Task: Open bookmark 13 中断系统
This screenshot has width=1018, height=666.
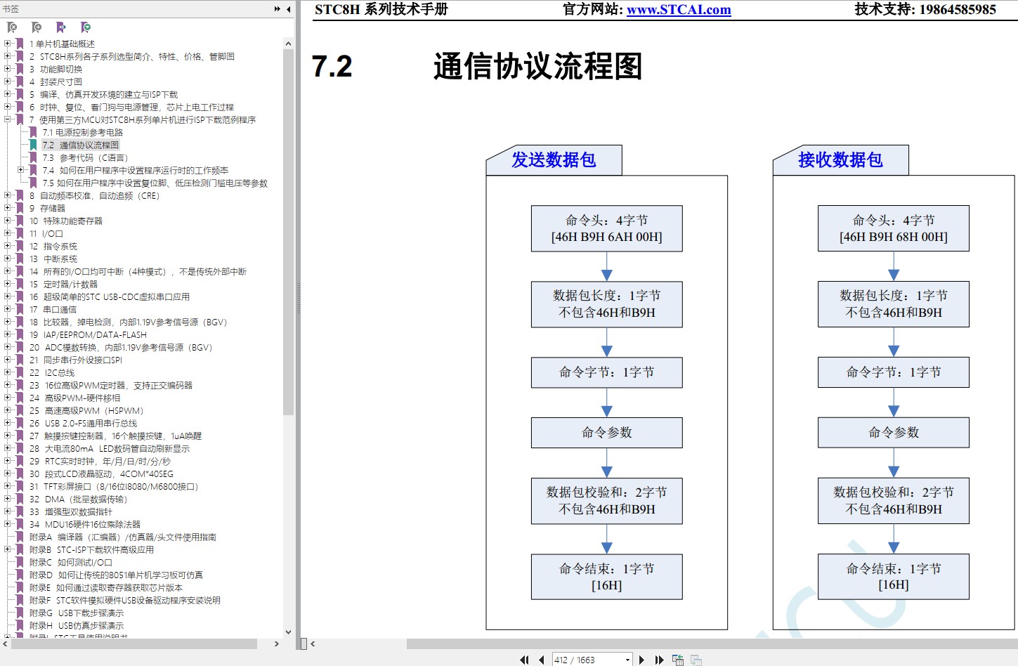Action: pos(53,259)
